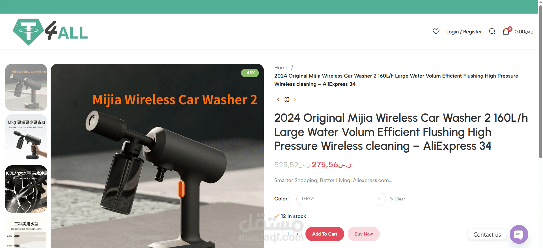
Task: Click the Buy Now button
Action: click(364, 234)
